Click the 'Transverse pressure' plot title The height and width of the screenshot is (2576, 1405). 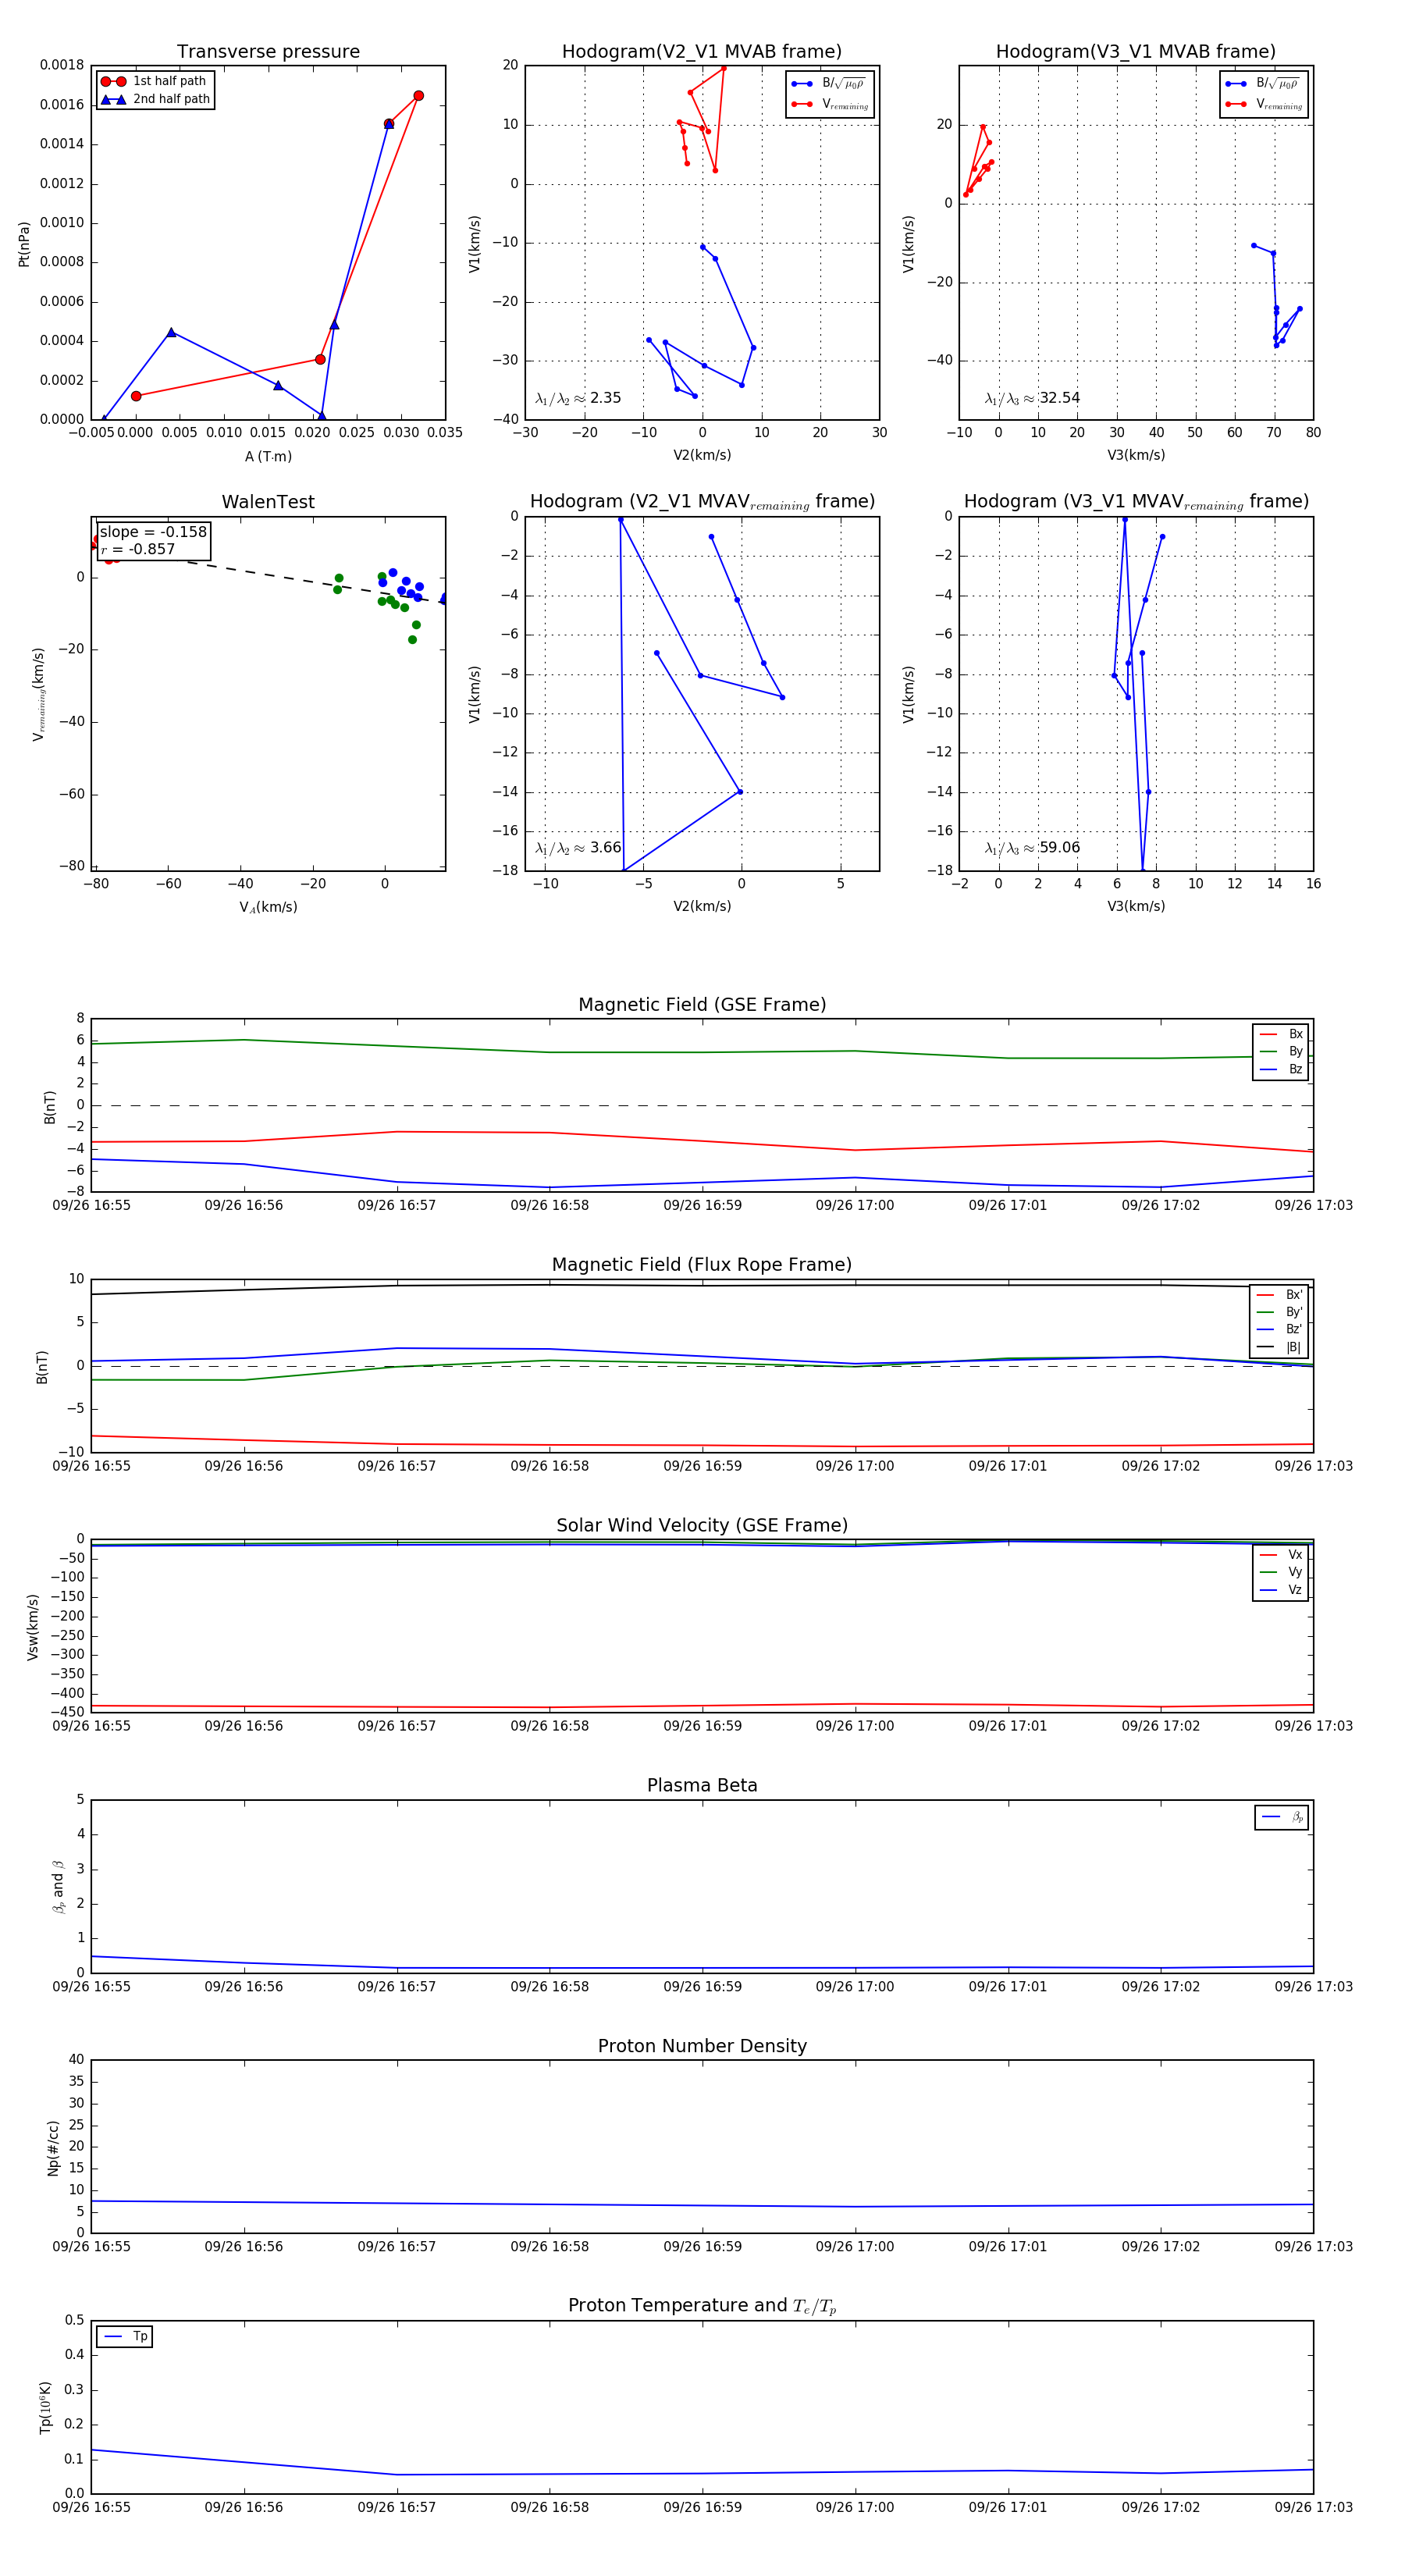coord(268,52)
